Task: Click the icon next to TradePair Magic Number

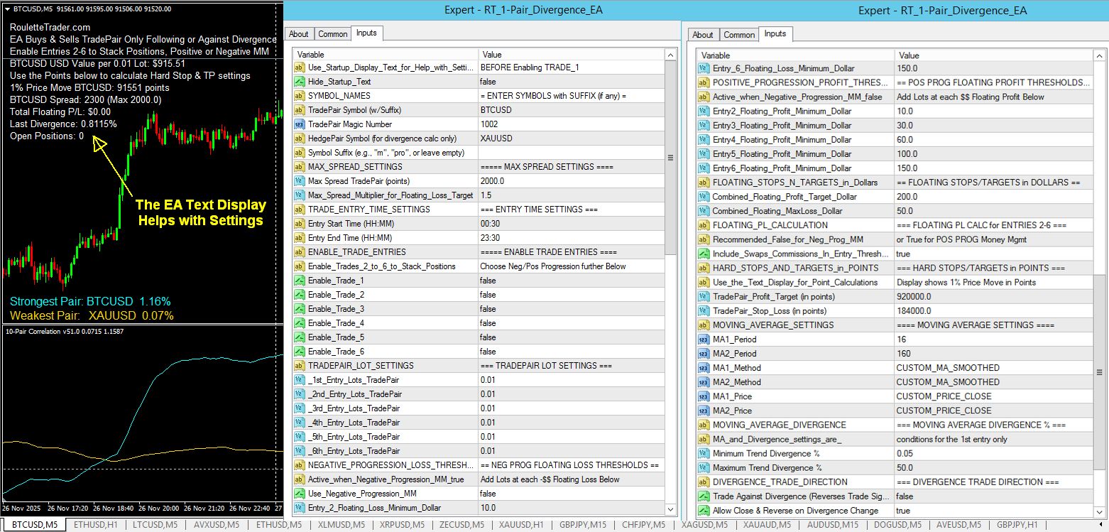Action: (300, 124)
